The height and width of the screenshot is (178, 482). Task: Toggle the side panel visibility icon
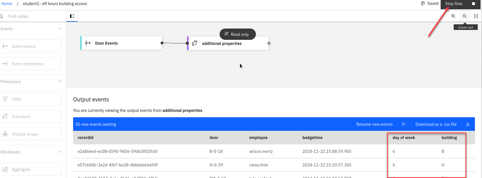(x=72, y=16)
